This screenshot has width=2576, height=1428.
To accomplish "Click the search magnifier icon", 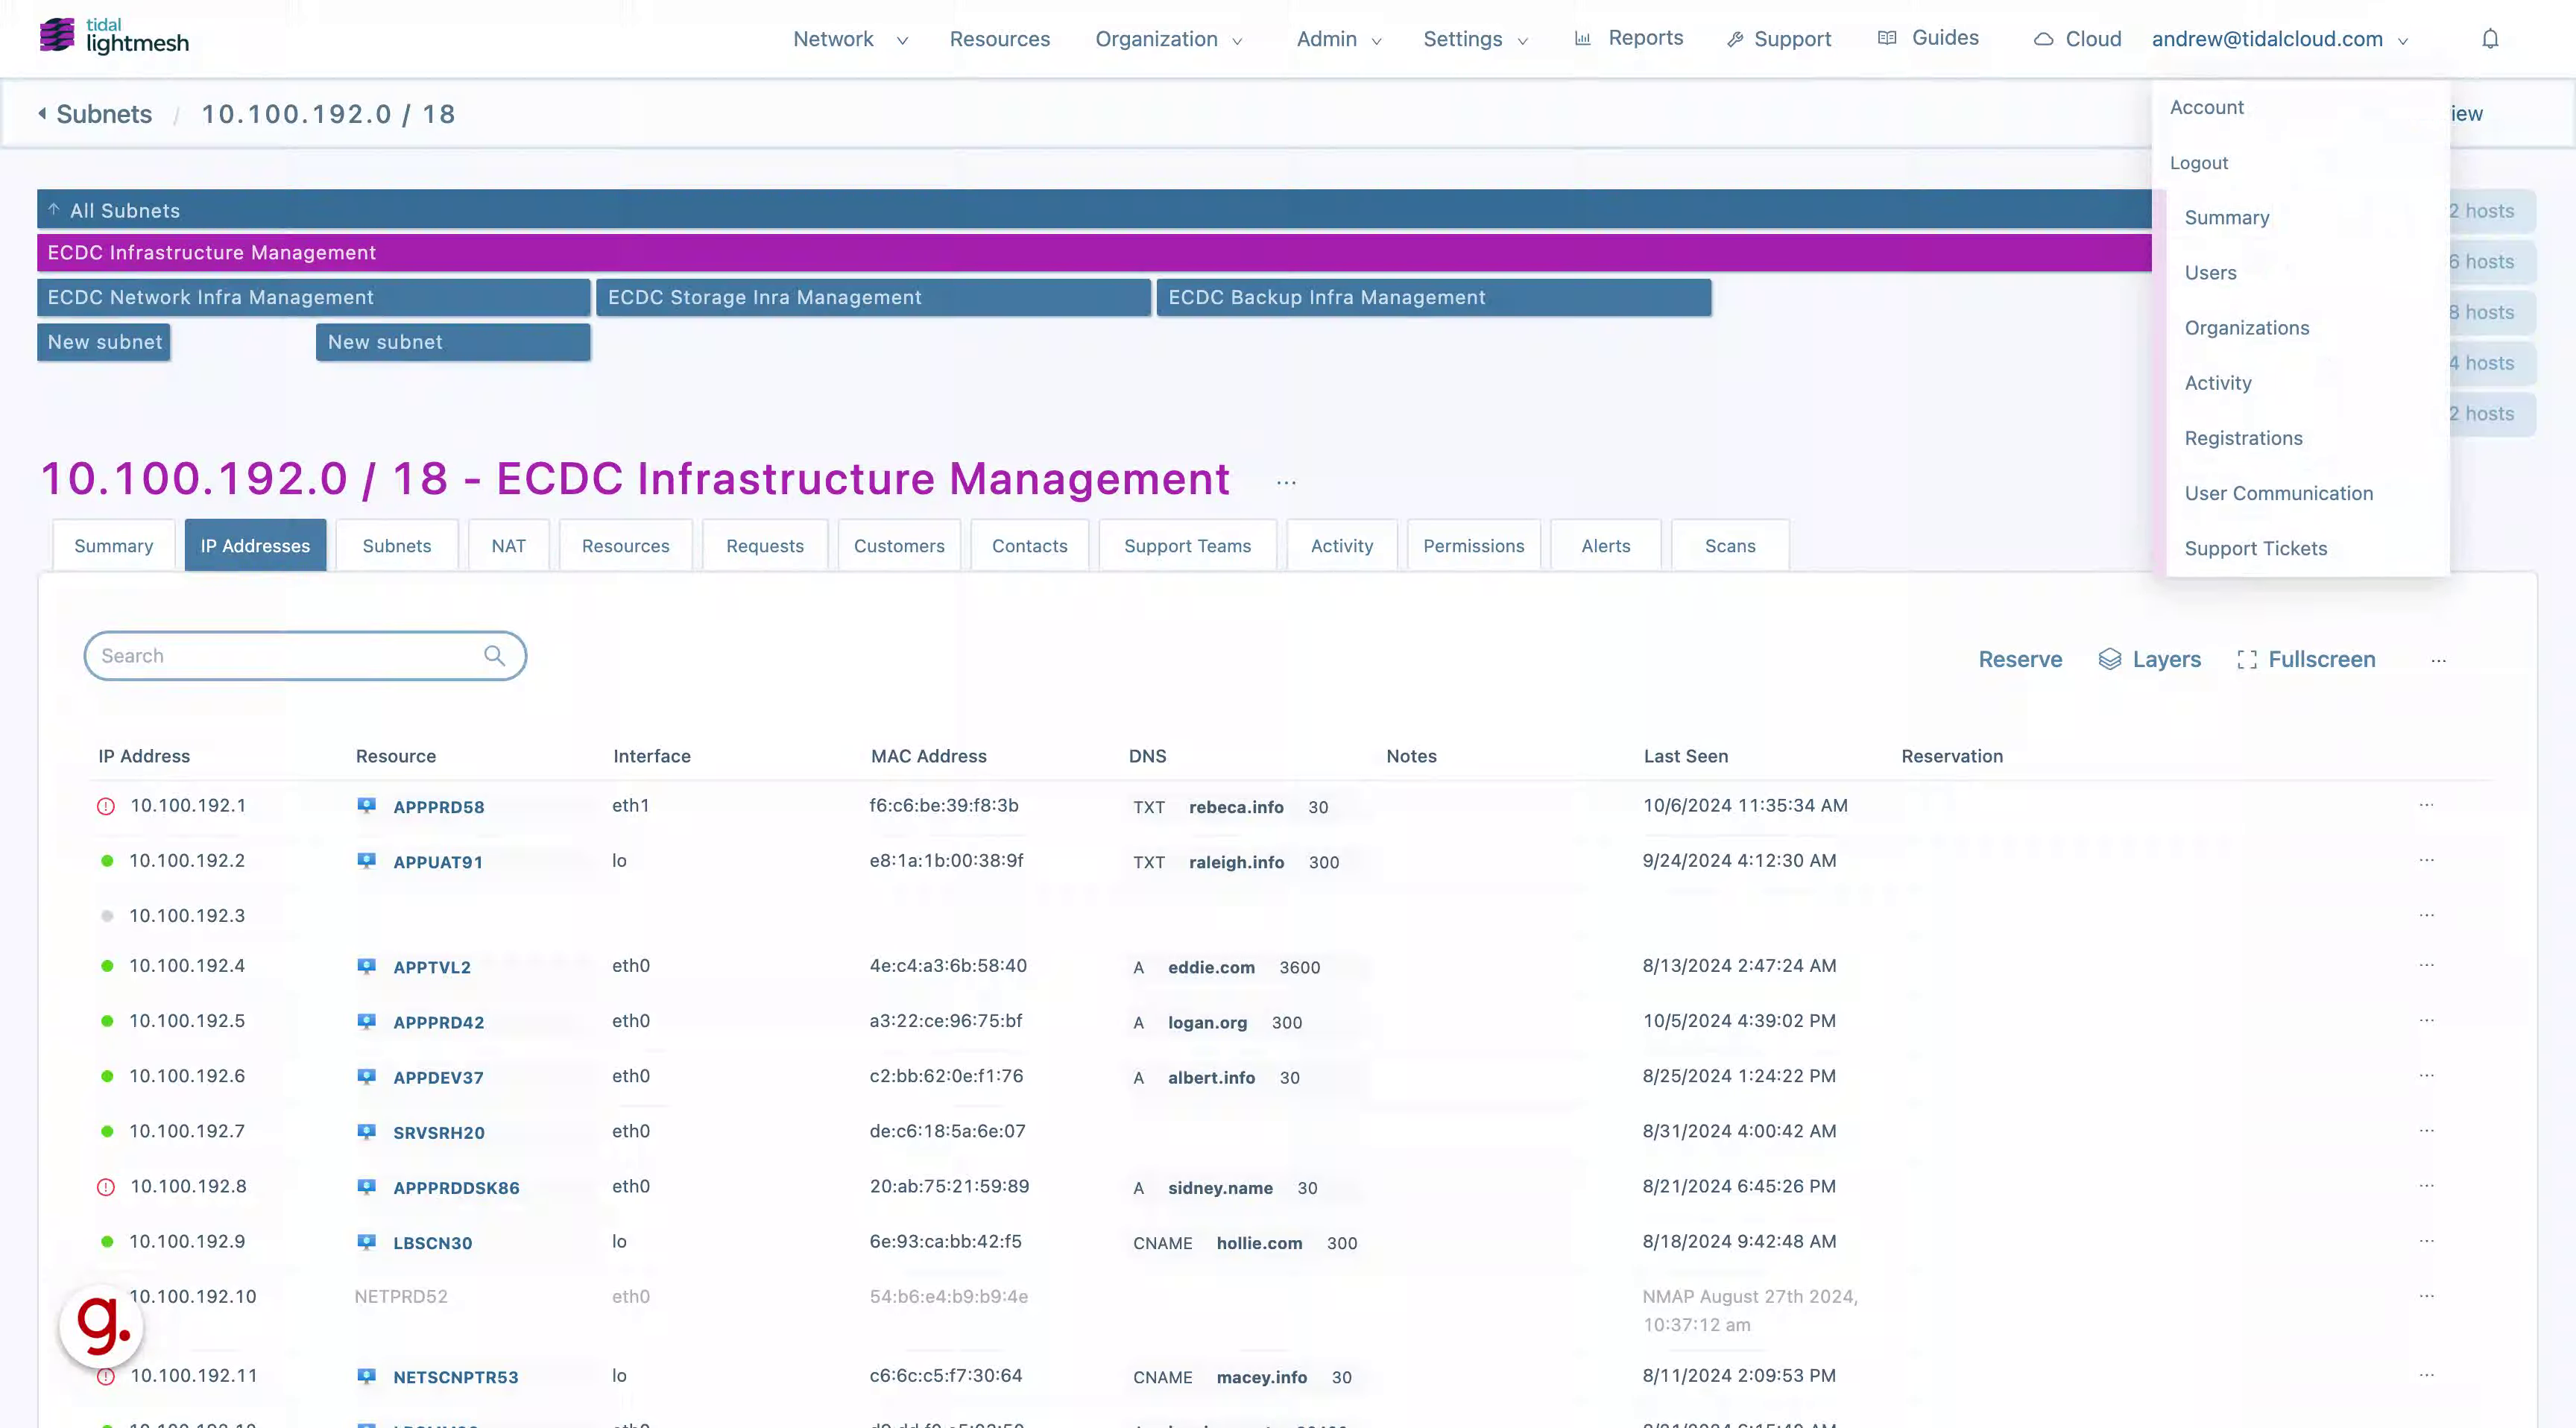I will pos(494,656).
